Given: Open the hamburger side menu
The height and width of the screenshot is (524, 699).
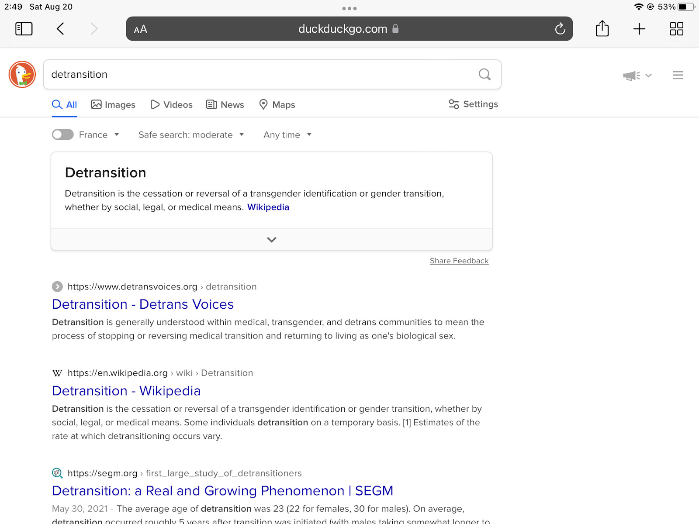Looking at the screenshot, I should 678,75.
